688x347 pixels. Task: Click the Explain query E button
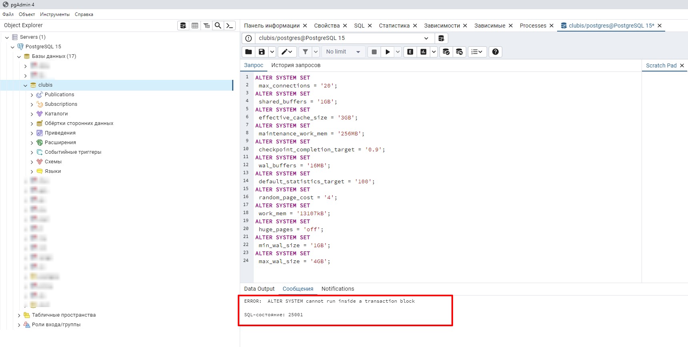point(410,52)
